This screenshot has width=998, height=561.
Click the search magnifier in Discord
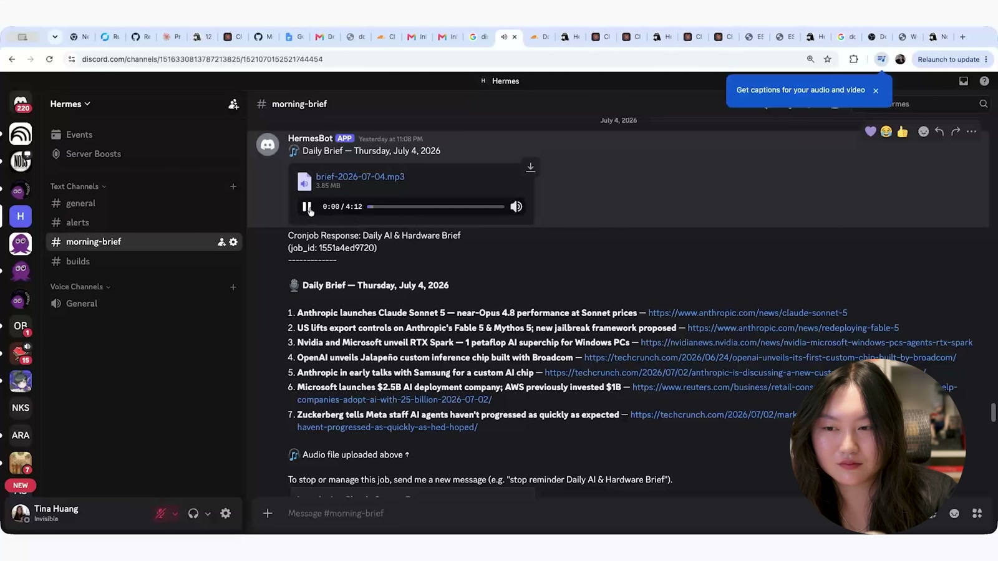click(984, 104)
